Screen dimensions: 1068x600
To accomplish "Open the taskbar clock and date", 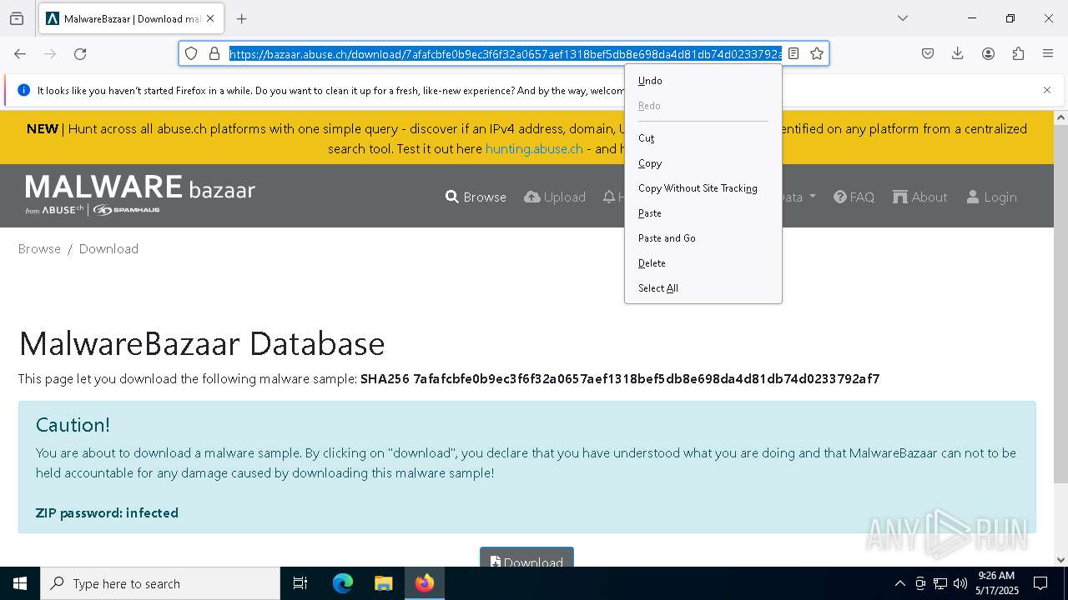I will click(996, 583).
